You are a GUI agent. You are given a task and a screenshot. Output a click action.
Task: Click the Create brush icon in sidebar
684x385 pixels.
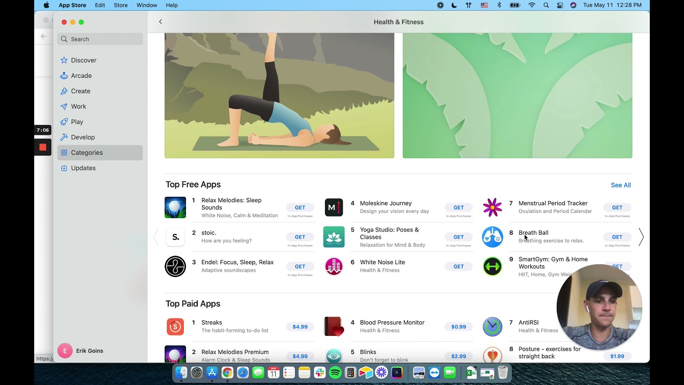click(x=64, y=91)
